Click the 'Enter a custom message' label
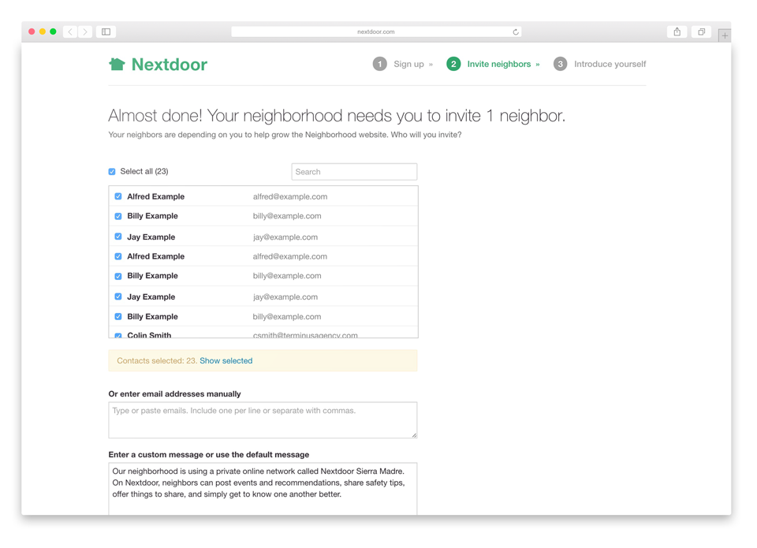The height and width of the screenshot is (548, 757). click(x=209, y=455)
